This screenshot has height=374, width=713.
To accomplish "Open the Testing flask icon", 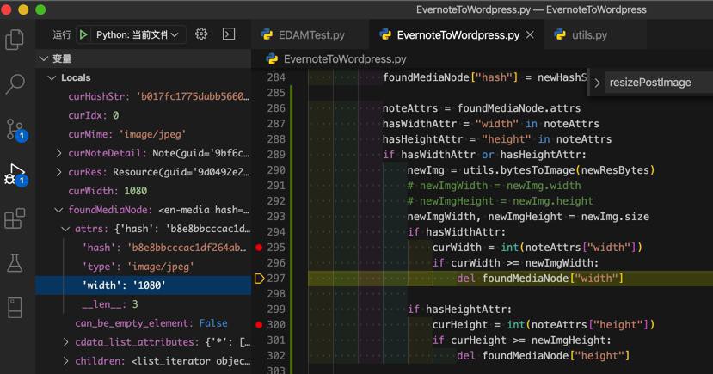I will click(15, 263).
